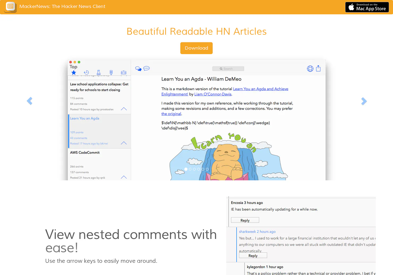
Task: Open 'the original' link in the article
Action: click(x=171, y=114)
